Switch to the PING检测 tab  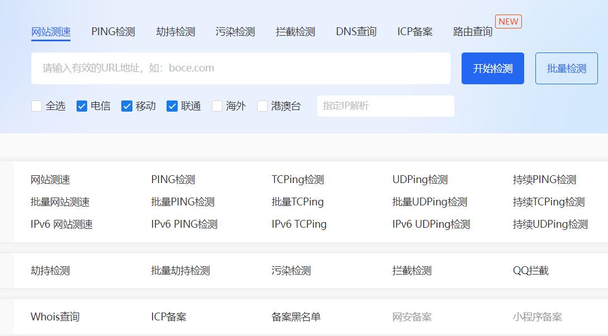coord(113,32)
